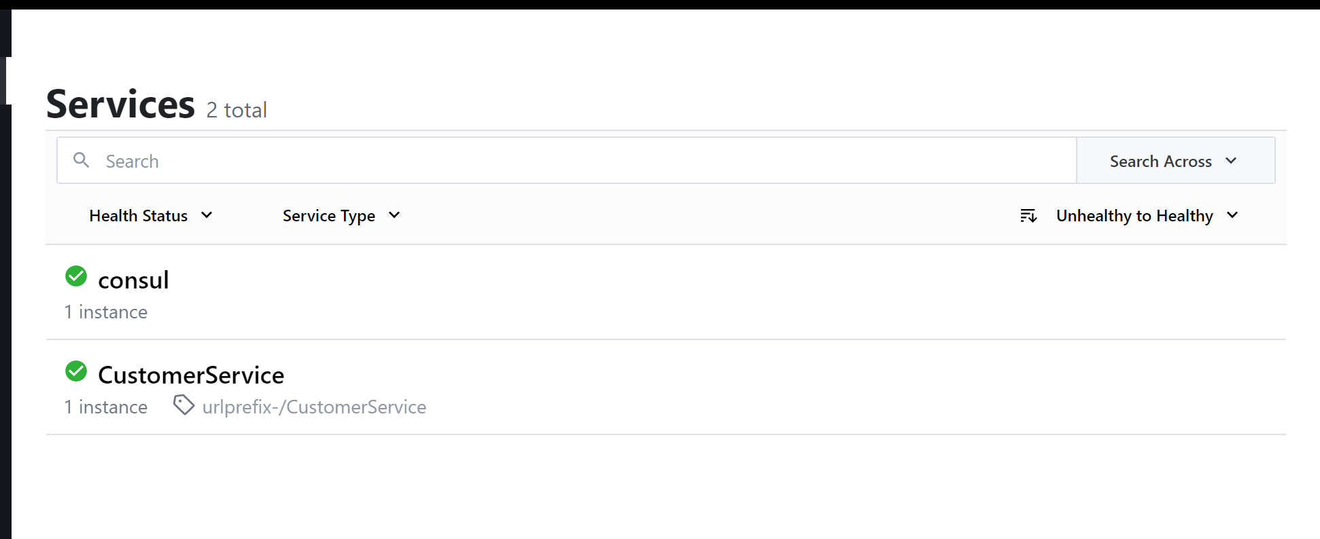The height and width of the screenshot is (539, 1320).
Task: Click the urlprefix-/CustomerService tag link
Action: pyautogui.click(x=314, y=406)
